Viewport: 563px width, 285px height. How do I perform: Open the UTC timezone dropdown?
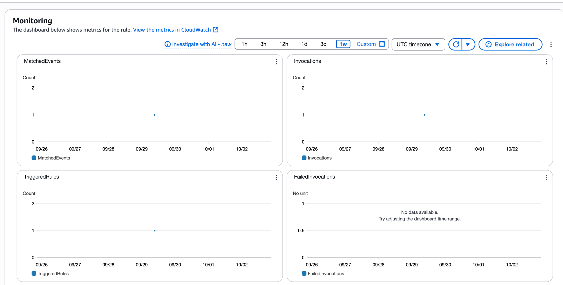click(418, 44)
